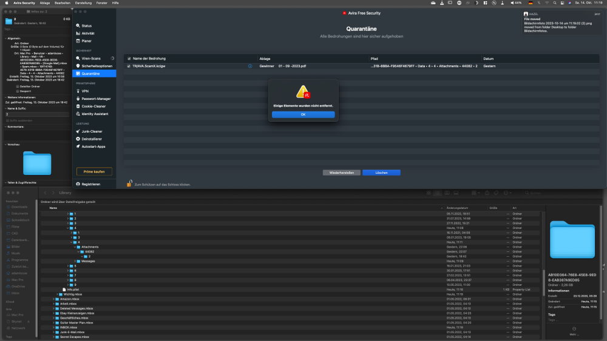Open Control Center in the menu bar

click(x=562, y=2)
